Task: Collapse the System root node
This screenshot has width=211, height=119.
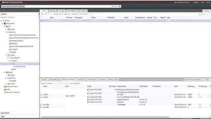Action: coord(1,20)
